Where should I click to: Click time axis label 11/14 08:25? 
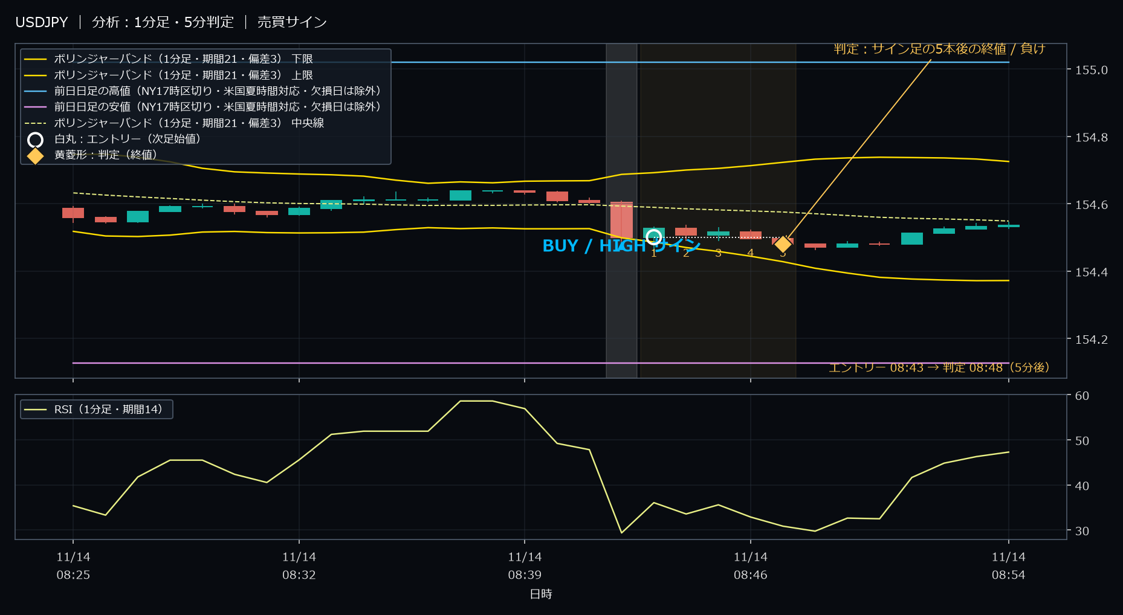click(x=73, y=566)
